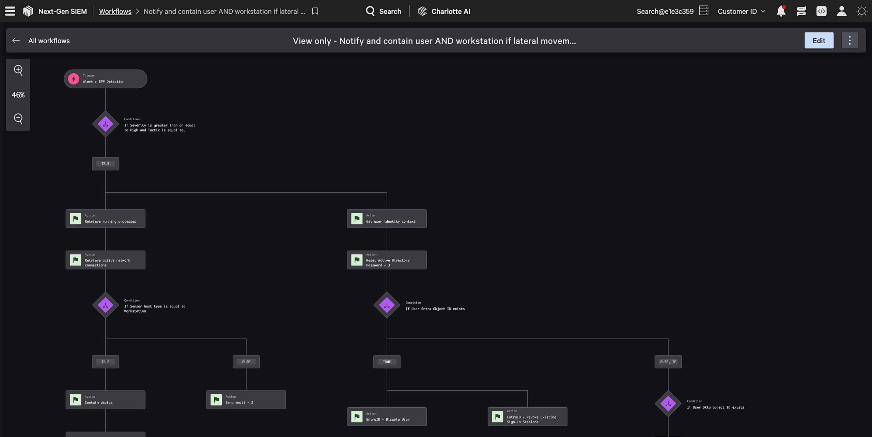Click the Search magnifier in the top bar
The height and width of the screenshot is (437, 872).
click(x=371, y=11)
